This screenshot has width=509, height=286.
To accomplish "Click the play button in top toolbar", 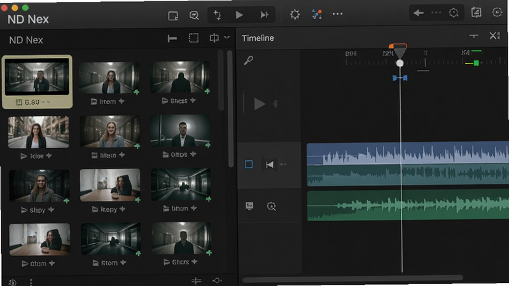I will tap(239, 15).
